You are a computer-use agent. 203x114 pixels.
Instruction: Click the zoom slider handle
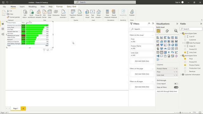(180, 113)
